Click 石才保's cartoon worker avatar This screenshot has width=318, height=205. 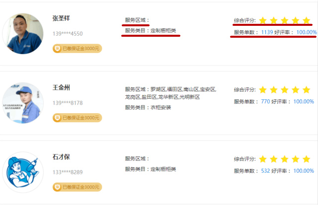point(23,172)
